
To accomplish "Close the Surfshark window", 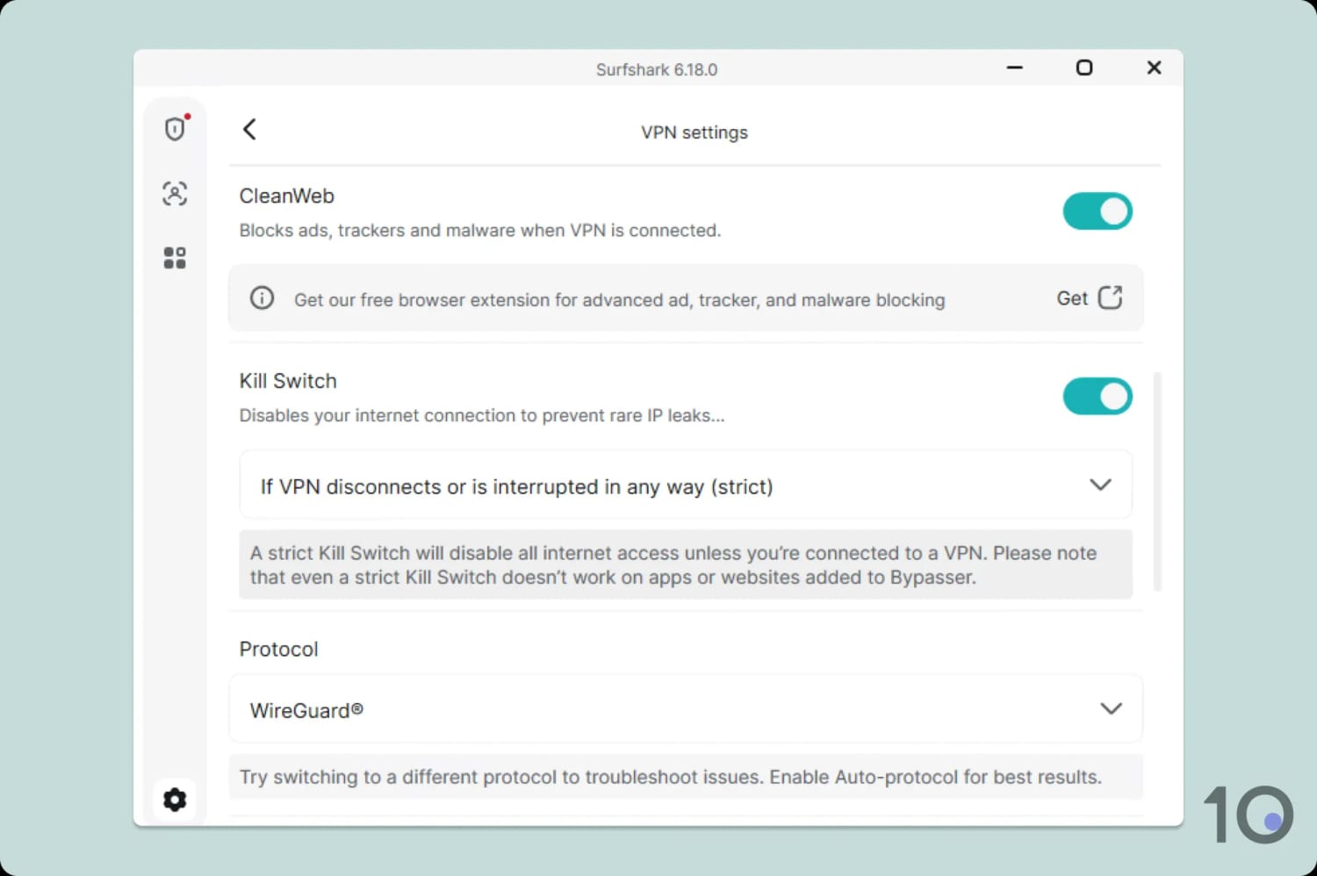I will click(1155, 68).
